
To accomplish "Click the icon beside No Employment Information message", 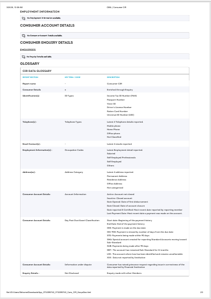I will coord(24,18).
